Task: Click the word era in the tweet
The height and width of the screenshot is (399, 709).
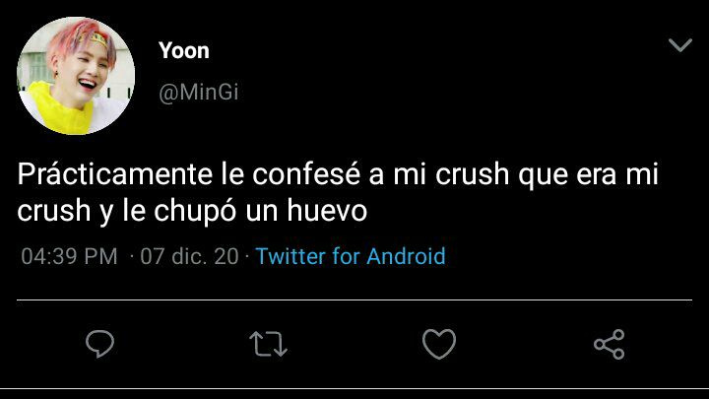Action: pos(596,175)
